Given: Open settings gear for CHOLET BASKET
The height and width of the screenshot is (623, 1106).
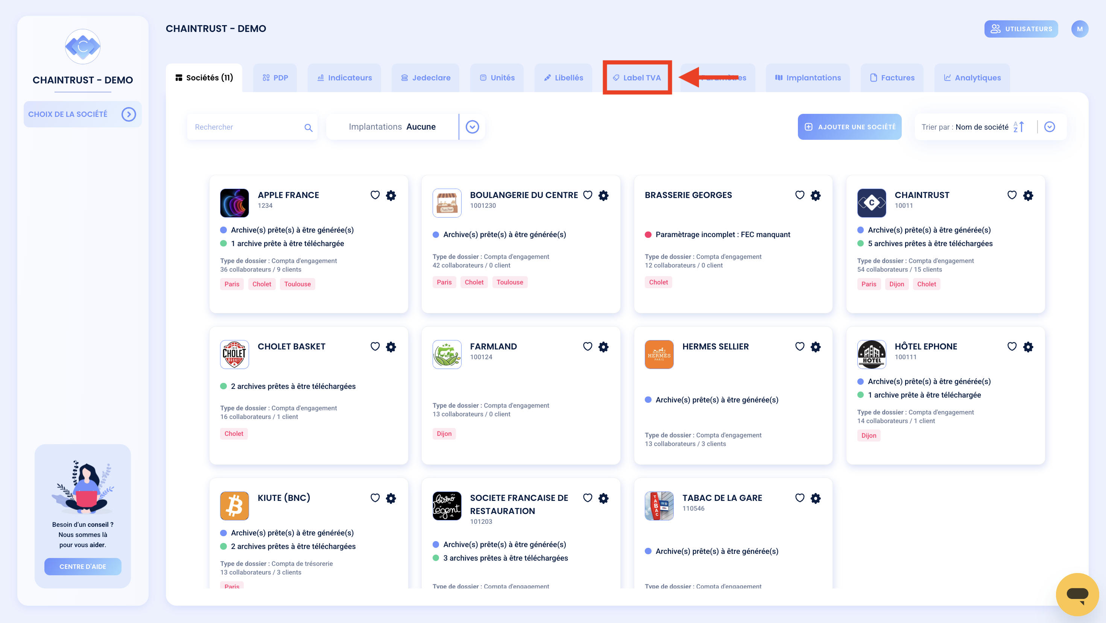Looking at the screenshot, I should point(391,347).
